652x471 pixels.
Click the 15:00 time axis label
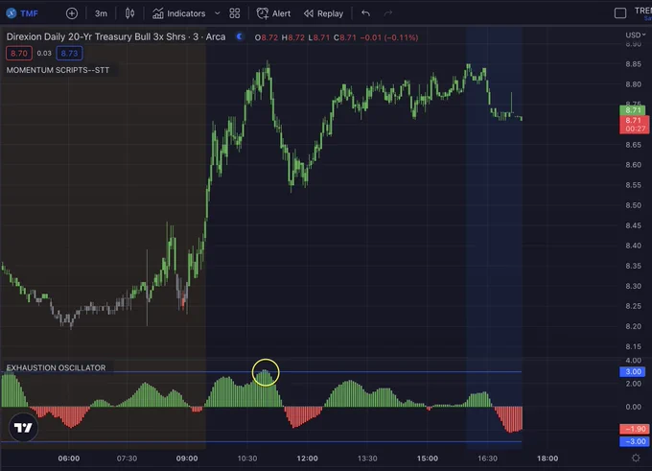[428, 459]
